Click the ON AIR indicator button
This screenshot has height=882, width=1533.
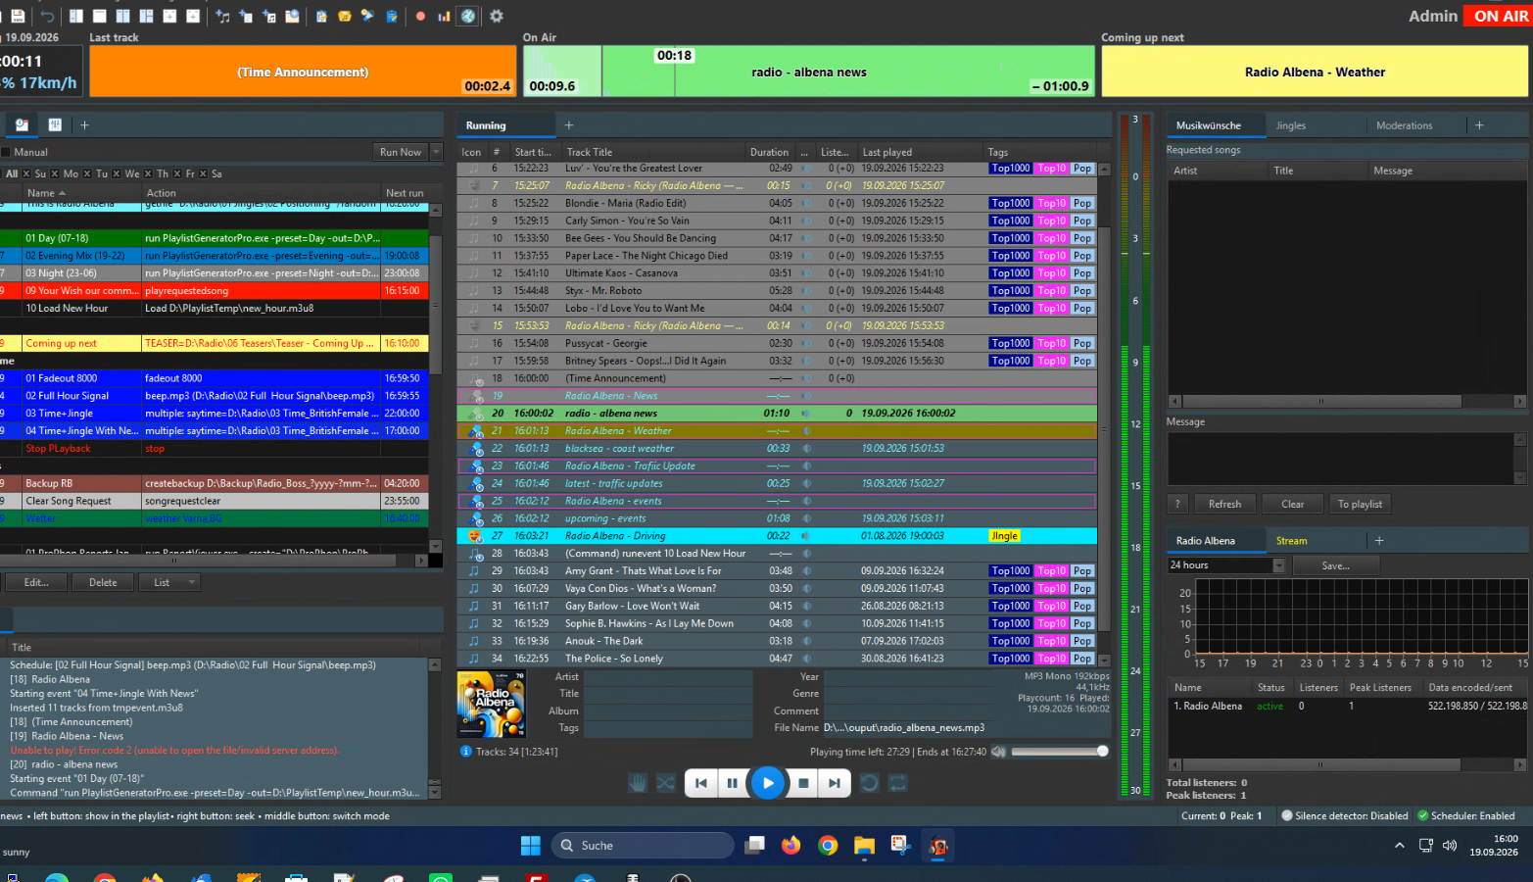click(1499, 16)
